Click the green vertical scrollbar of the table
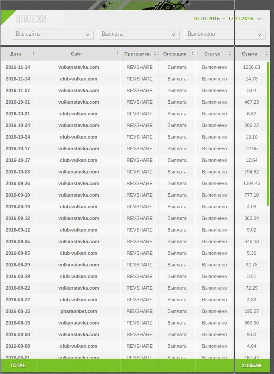274x374 pixels. click(268, 133)
